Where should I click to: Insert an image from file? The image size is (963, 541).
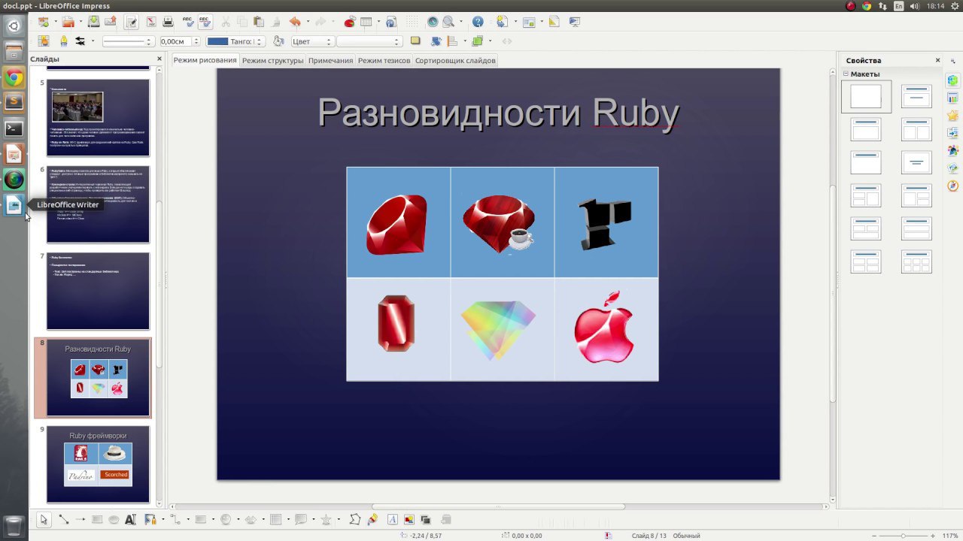[x=409, y=519]
